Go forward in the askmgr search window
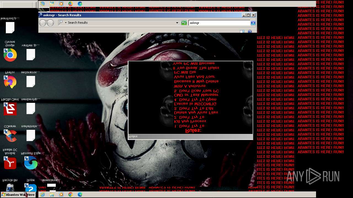Viewport: 353px width, 198px height. (50, 23)
